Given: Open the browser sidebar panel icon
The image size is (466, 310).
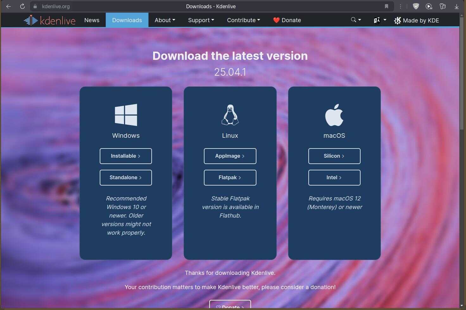Looking at the screenshot, I should (x=443, y=6).
